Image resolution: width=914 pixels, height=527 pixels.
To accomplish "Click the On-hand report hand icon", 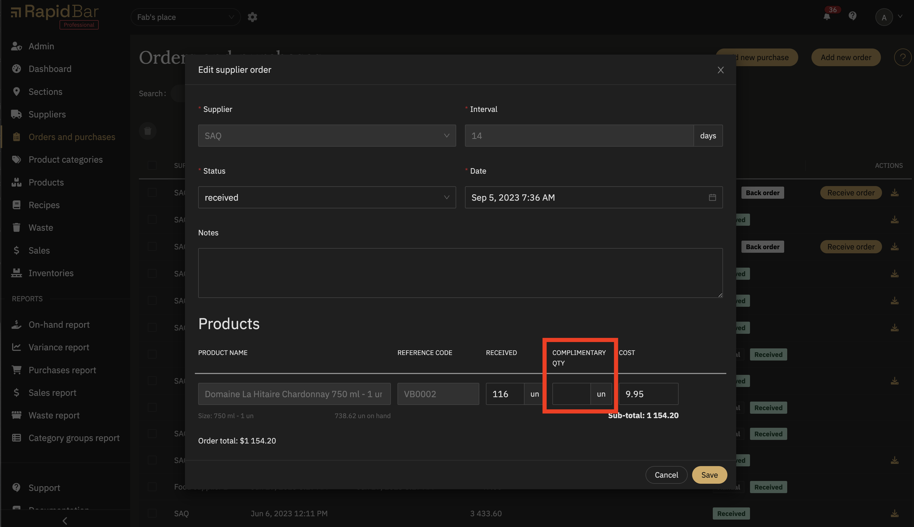I will click(16, 325).
